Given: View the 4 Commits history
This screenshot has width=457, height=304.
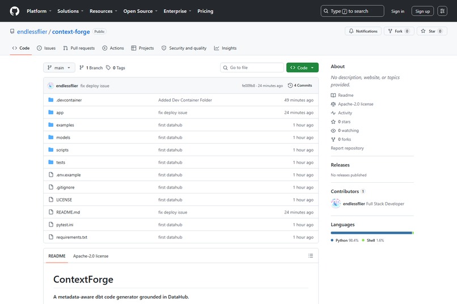Looking at the screenshot, I should coord(300,85).
